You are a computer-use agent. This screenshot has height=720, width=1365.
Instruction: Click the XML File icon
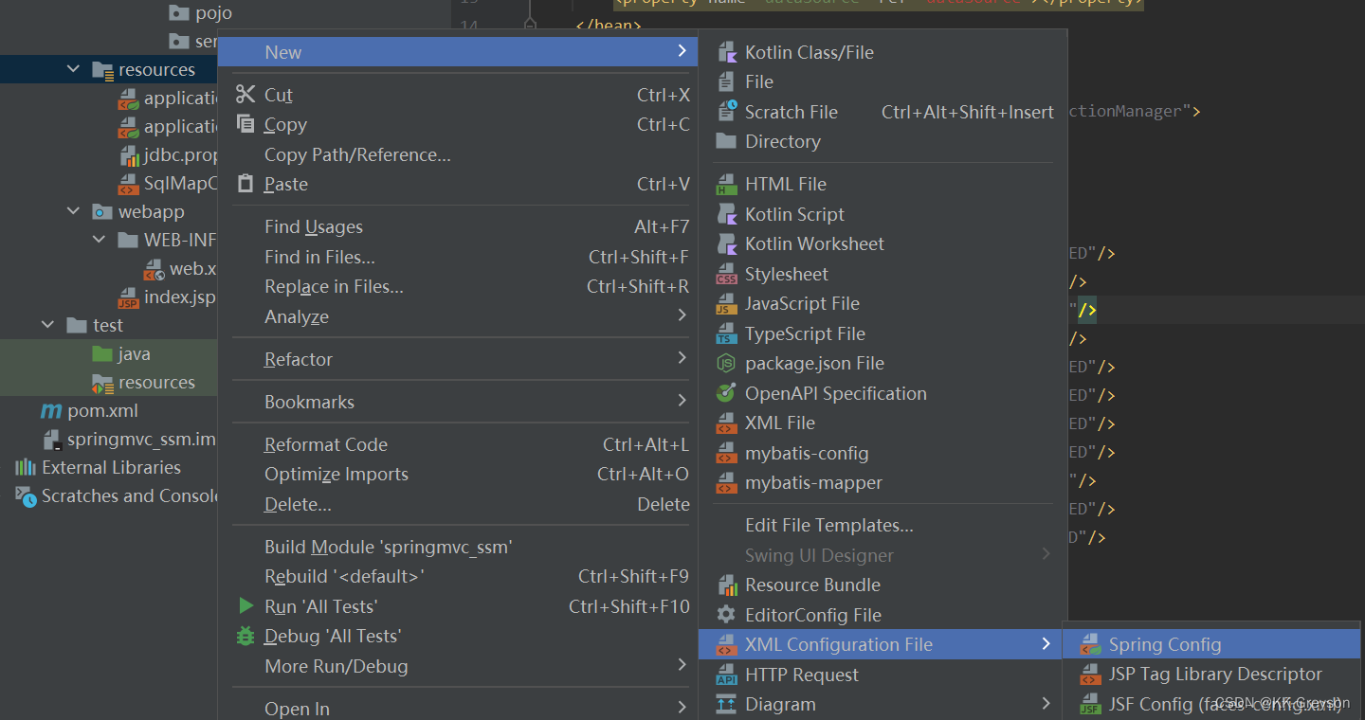pos(726,423)
